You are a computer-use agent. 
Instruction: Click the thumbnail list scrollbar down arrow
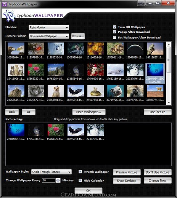point(169,102)
